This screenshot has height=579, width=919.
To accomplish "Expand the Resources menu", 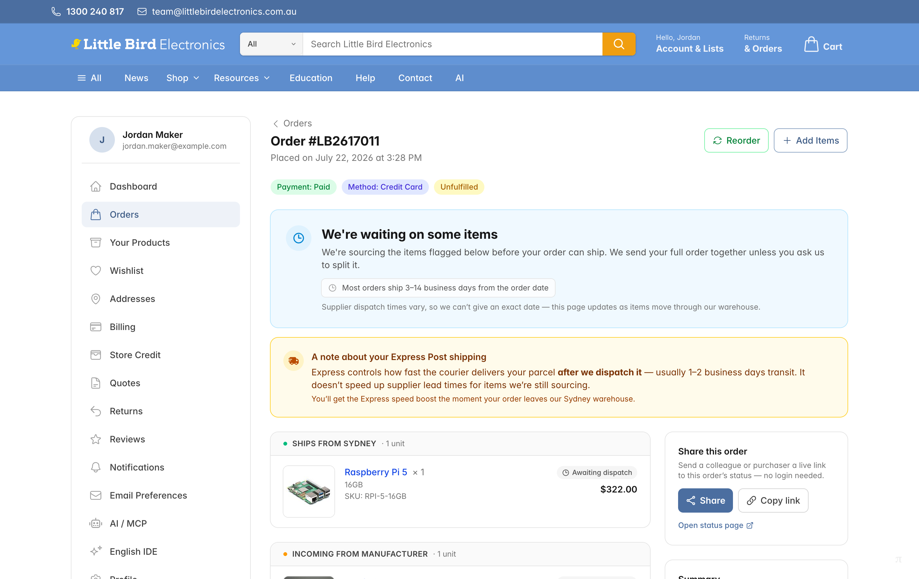I will pos(242,78).
